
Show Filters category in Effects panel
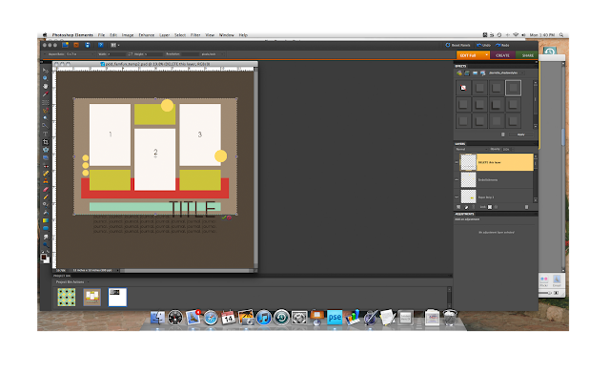tap(459, 73)
